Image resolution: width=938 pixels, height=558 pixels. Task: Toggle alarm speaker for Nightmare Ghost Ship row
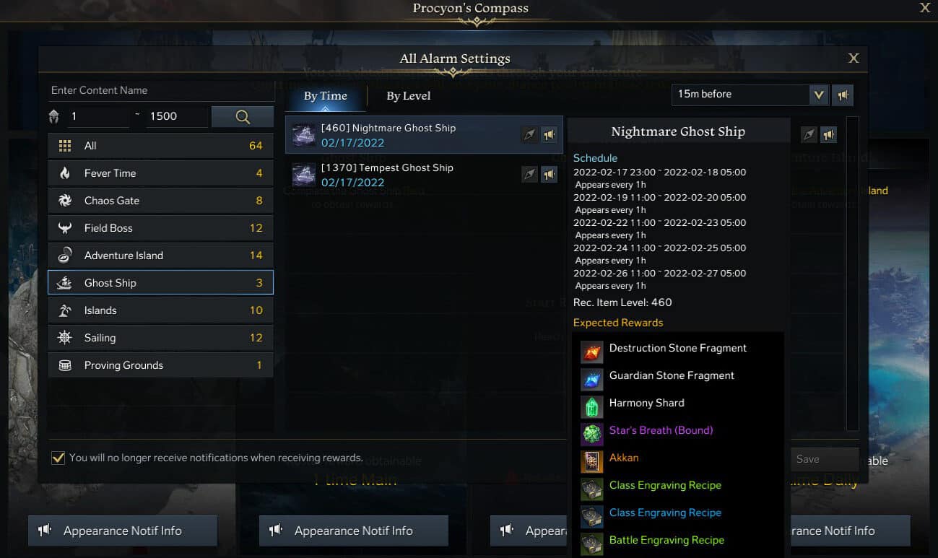(x=549, y=135)
